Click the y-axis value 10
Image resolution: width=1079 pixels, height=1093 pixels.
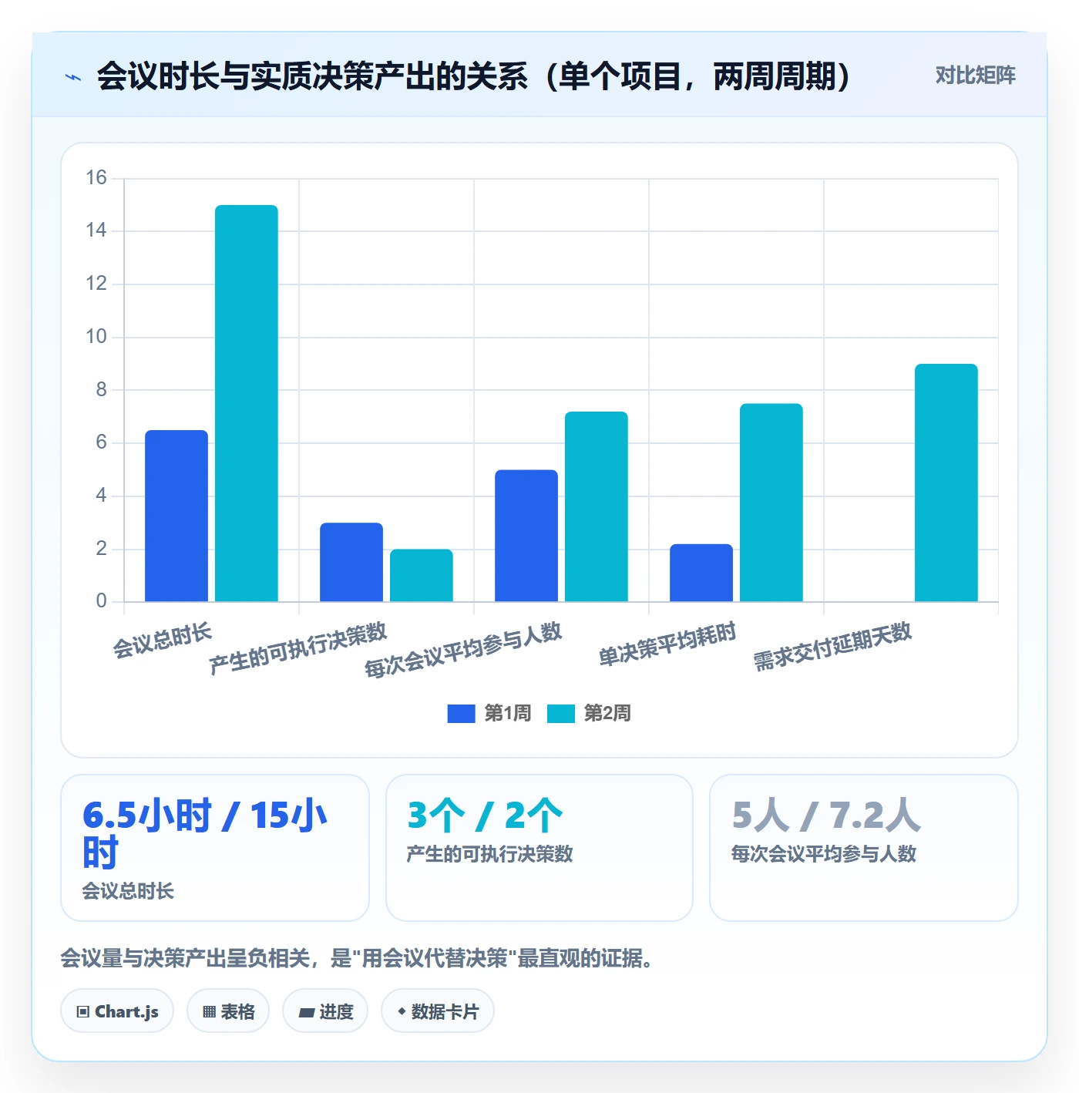coord(96,337)
